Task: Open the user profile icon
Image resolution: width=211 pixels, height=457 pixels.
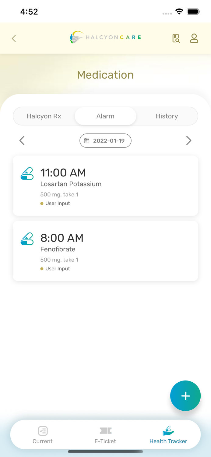Action: point(194,38)
